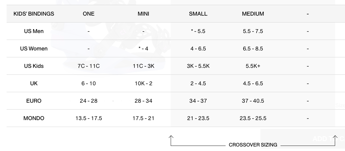The width and height of the screenshot is (345, 151).
Task: Select the MINI size column header
Action: (143, 14)
